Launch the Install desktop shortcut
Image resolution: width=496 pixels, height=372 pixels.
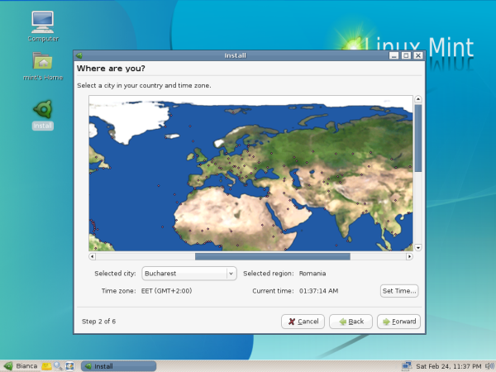click(42, 110)
